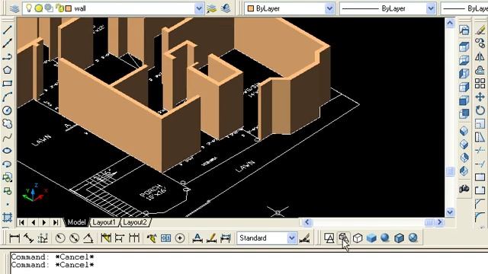The height and width of the screenshot is (274, 488).
Task: Select the Polyline tool
Action: point(7,56)
